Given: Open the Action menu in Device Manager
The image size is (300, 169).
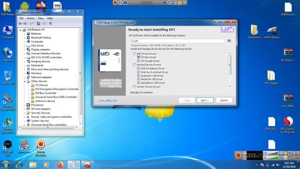Looking at the screenshot, I should [x=30, y=18].
